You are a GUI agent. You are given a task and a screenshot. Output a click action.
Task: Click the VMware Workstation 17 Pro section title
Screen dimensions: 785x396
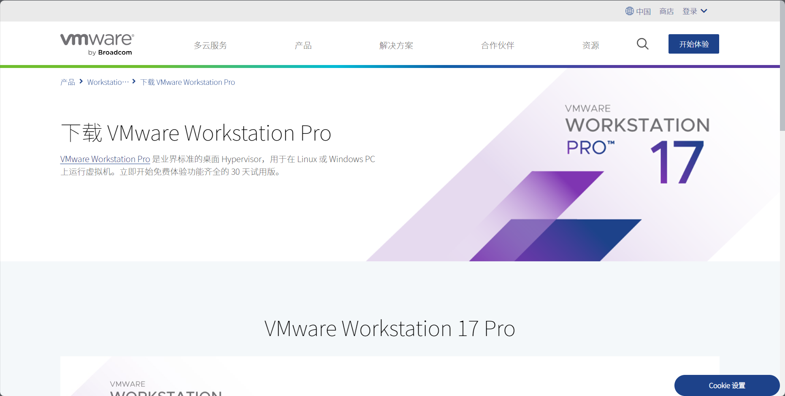click(390, 328)
